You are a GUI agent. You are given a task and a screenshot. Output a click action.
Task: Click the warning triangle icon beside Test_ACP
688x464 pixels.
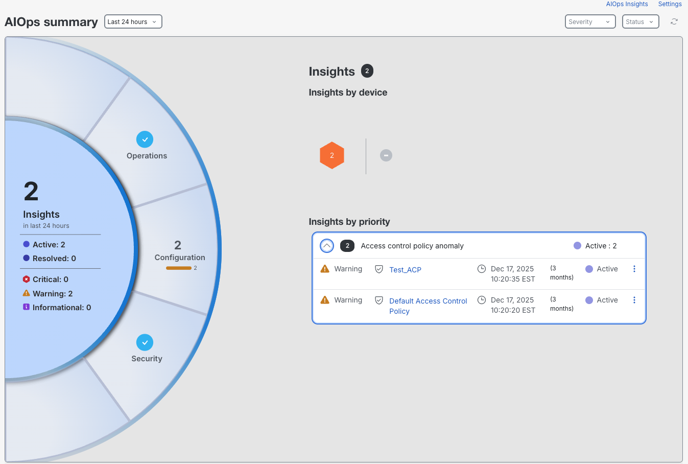[x=325, y=268]
